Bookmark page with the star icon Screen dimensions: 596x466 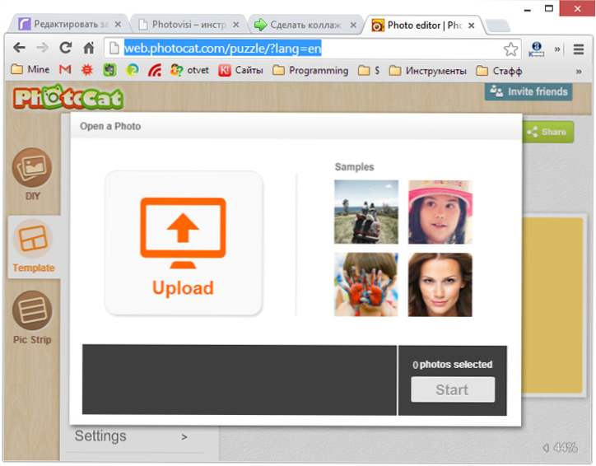point(510,49)
